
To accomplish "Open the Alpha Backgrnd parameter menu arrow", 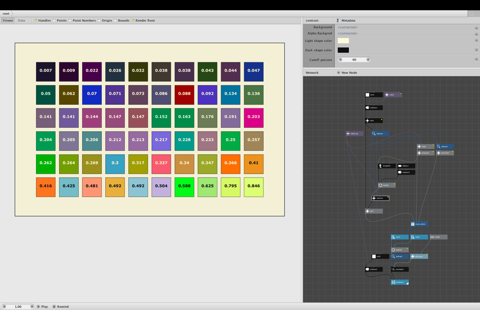I will [x=476, y=34].
